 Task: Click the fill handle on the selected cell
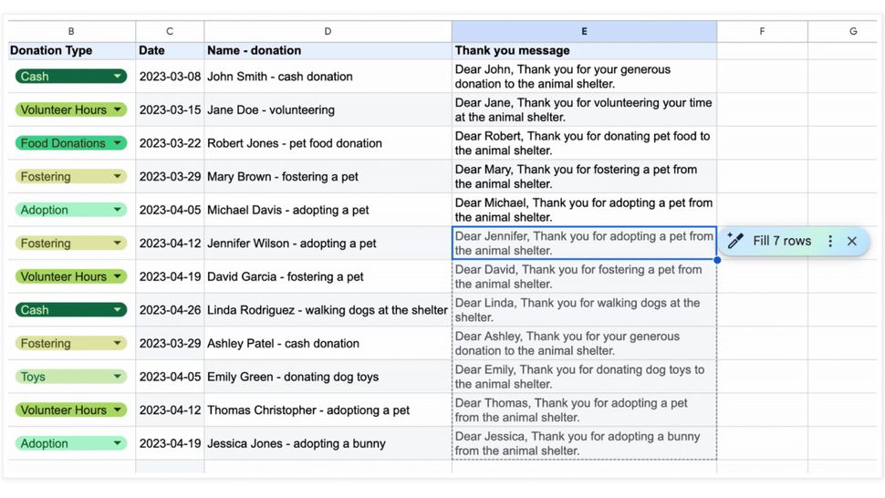(x=717, y=260)
